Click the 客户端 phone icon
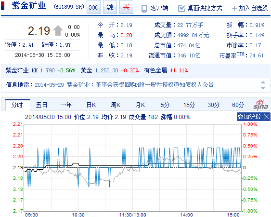Screen dimensions: 271x217 coord(144,8)
